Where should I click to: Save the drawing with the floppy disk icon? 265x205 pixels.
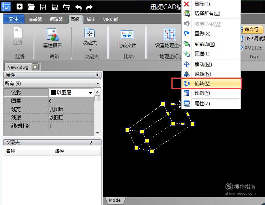pos(43,7)
